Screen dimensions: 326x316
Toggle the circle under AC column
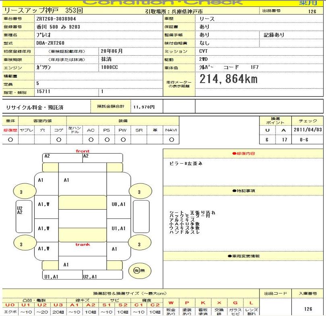pos(91,139)
